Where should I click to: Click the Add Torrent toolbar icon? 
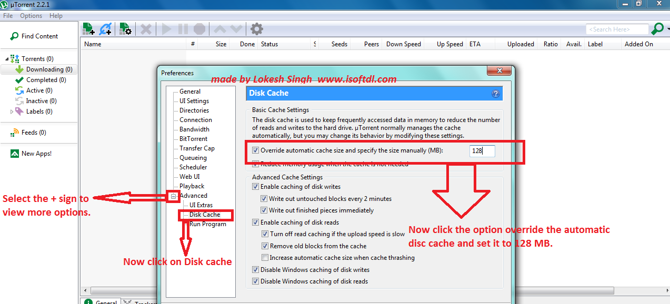tap(88, 29)
